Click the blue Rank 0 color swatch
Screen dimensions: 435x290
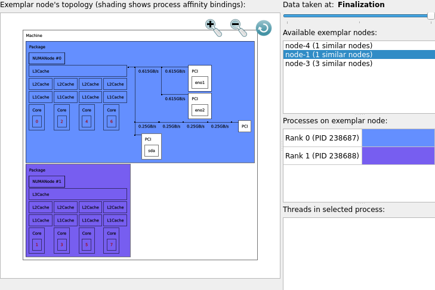click(398, 138)
